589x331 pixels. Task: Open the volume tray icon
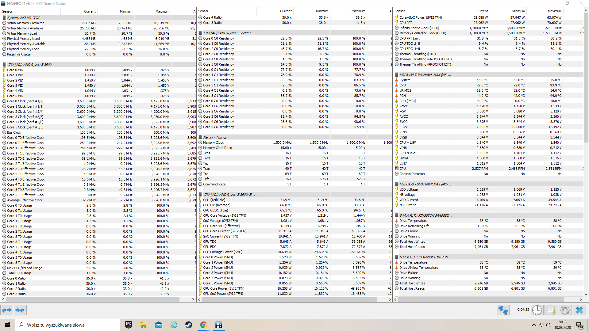(x=549, y=325)
